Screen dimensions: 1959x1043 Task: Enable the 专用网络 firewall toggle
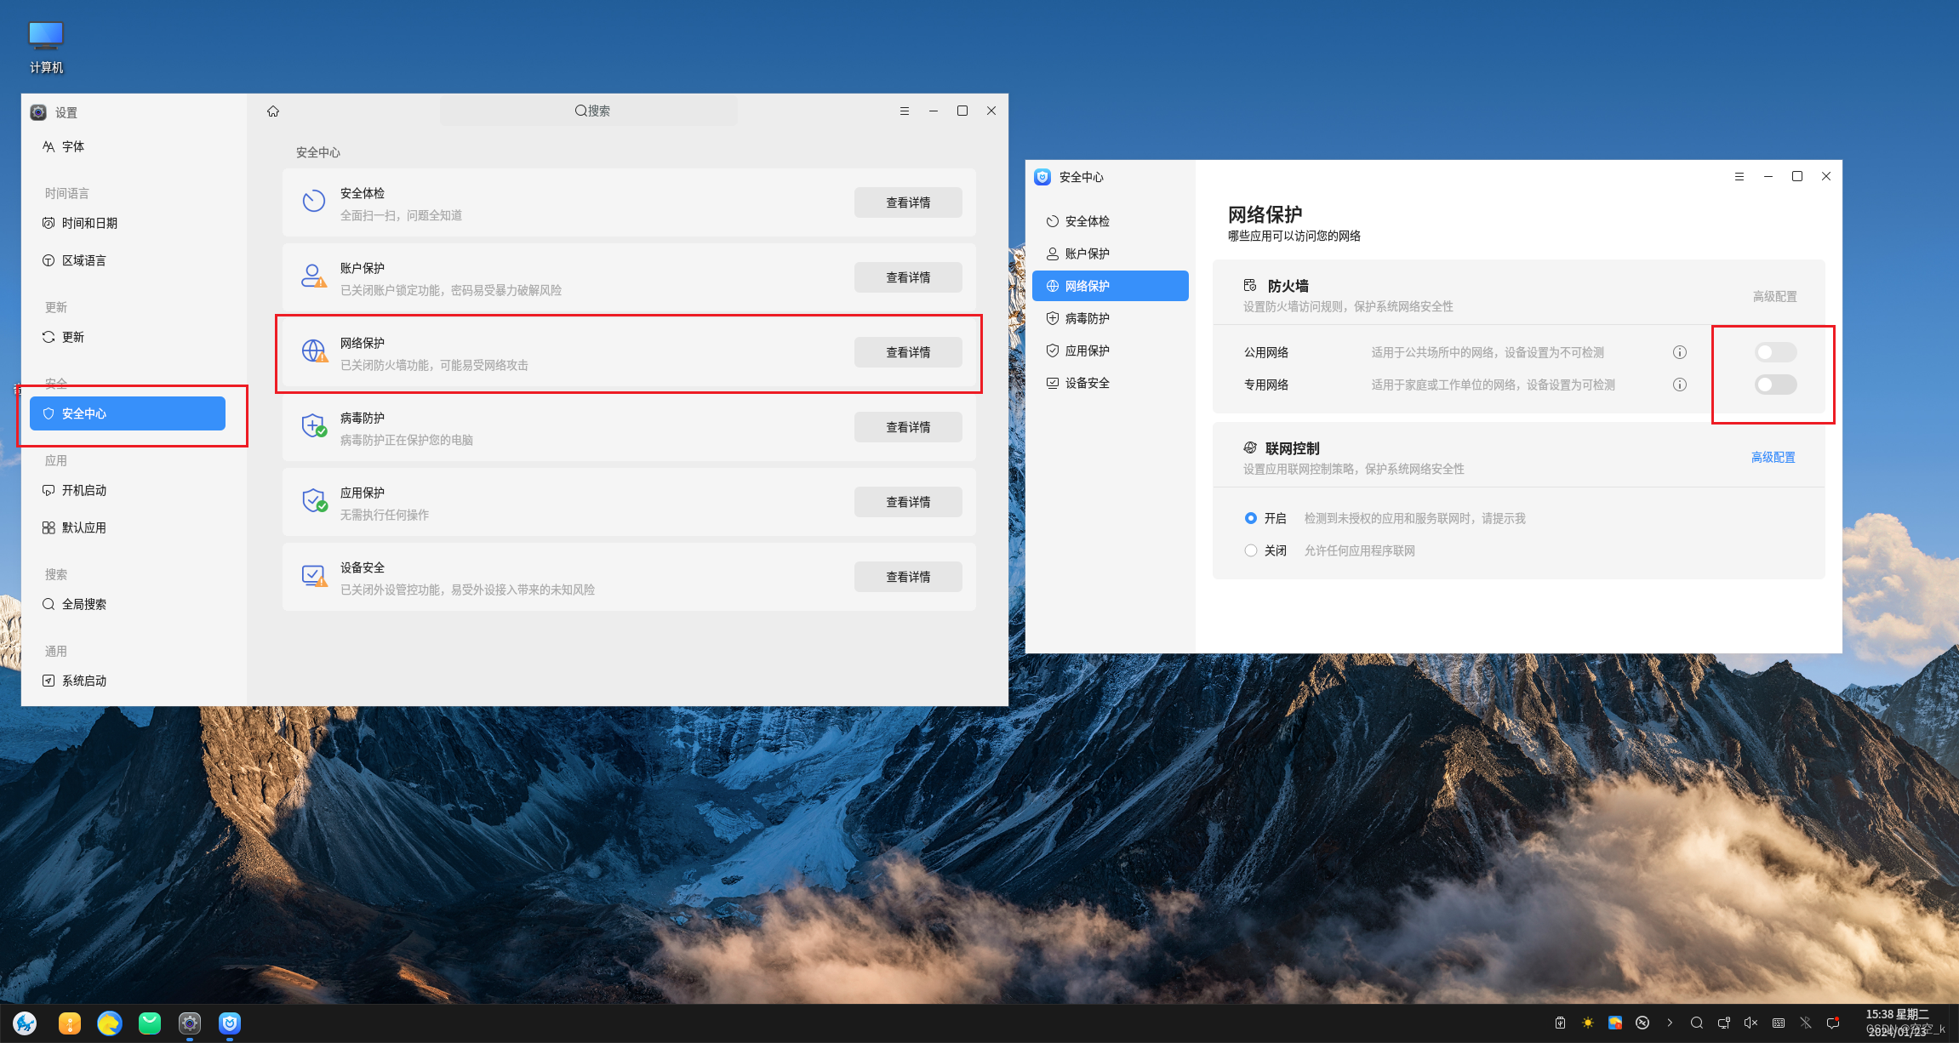pos(1774,385)
